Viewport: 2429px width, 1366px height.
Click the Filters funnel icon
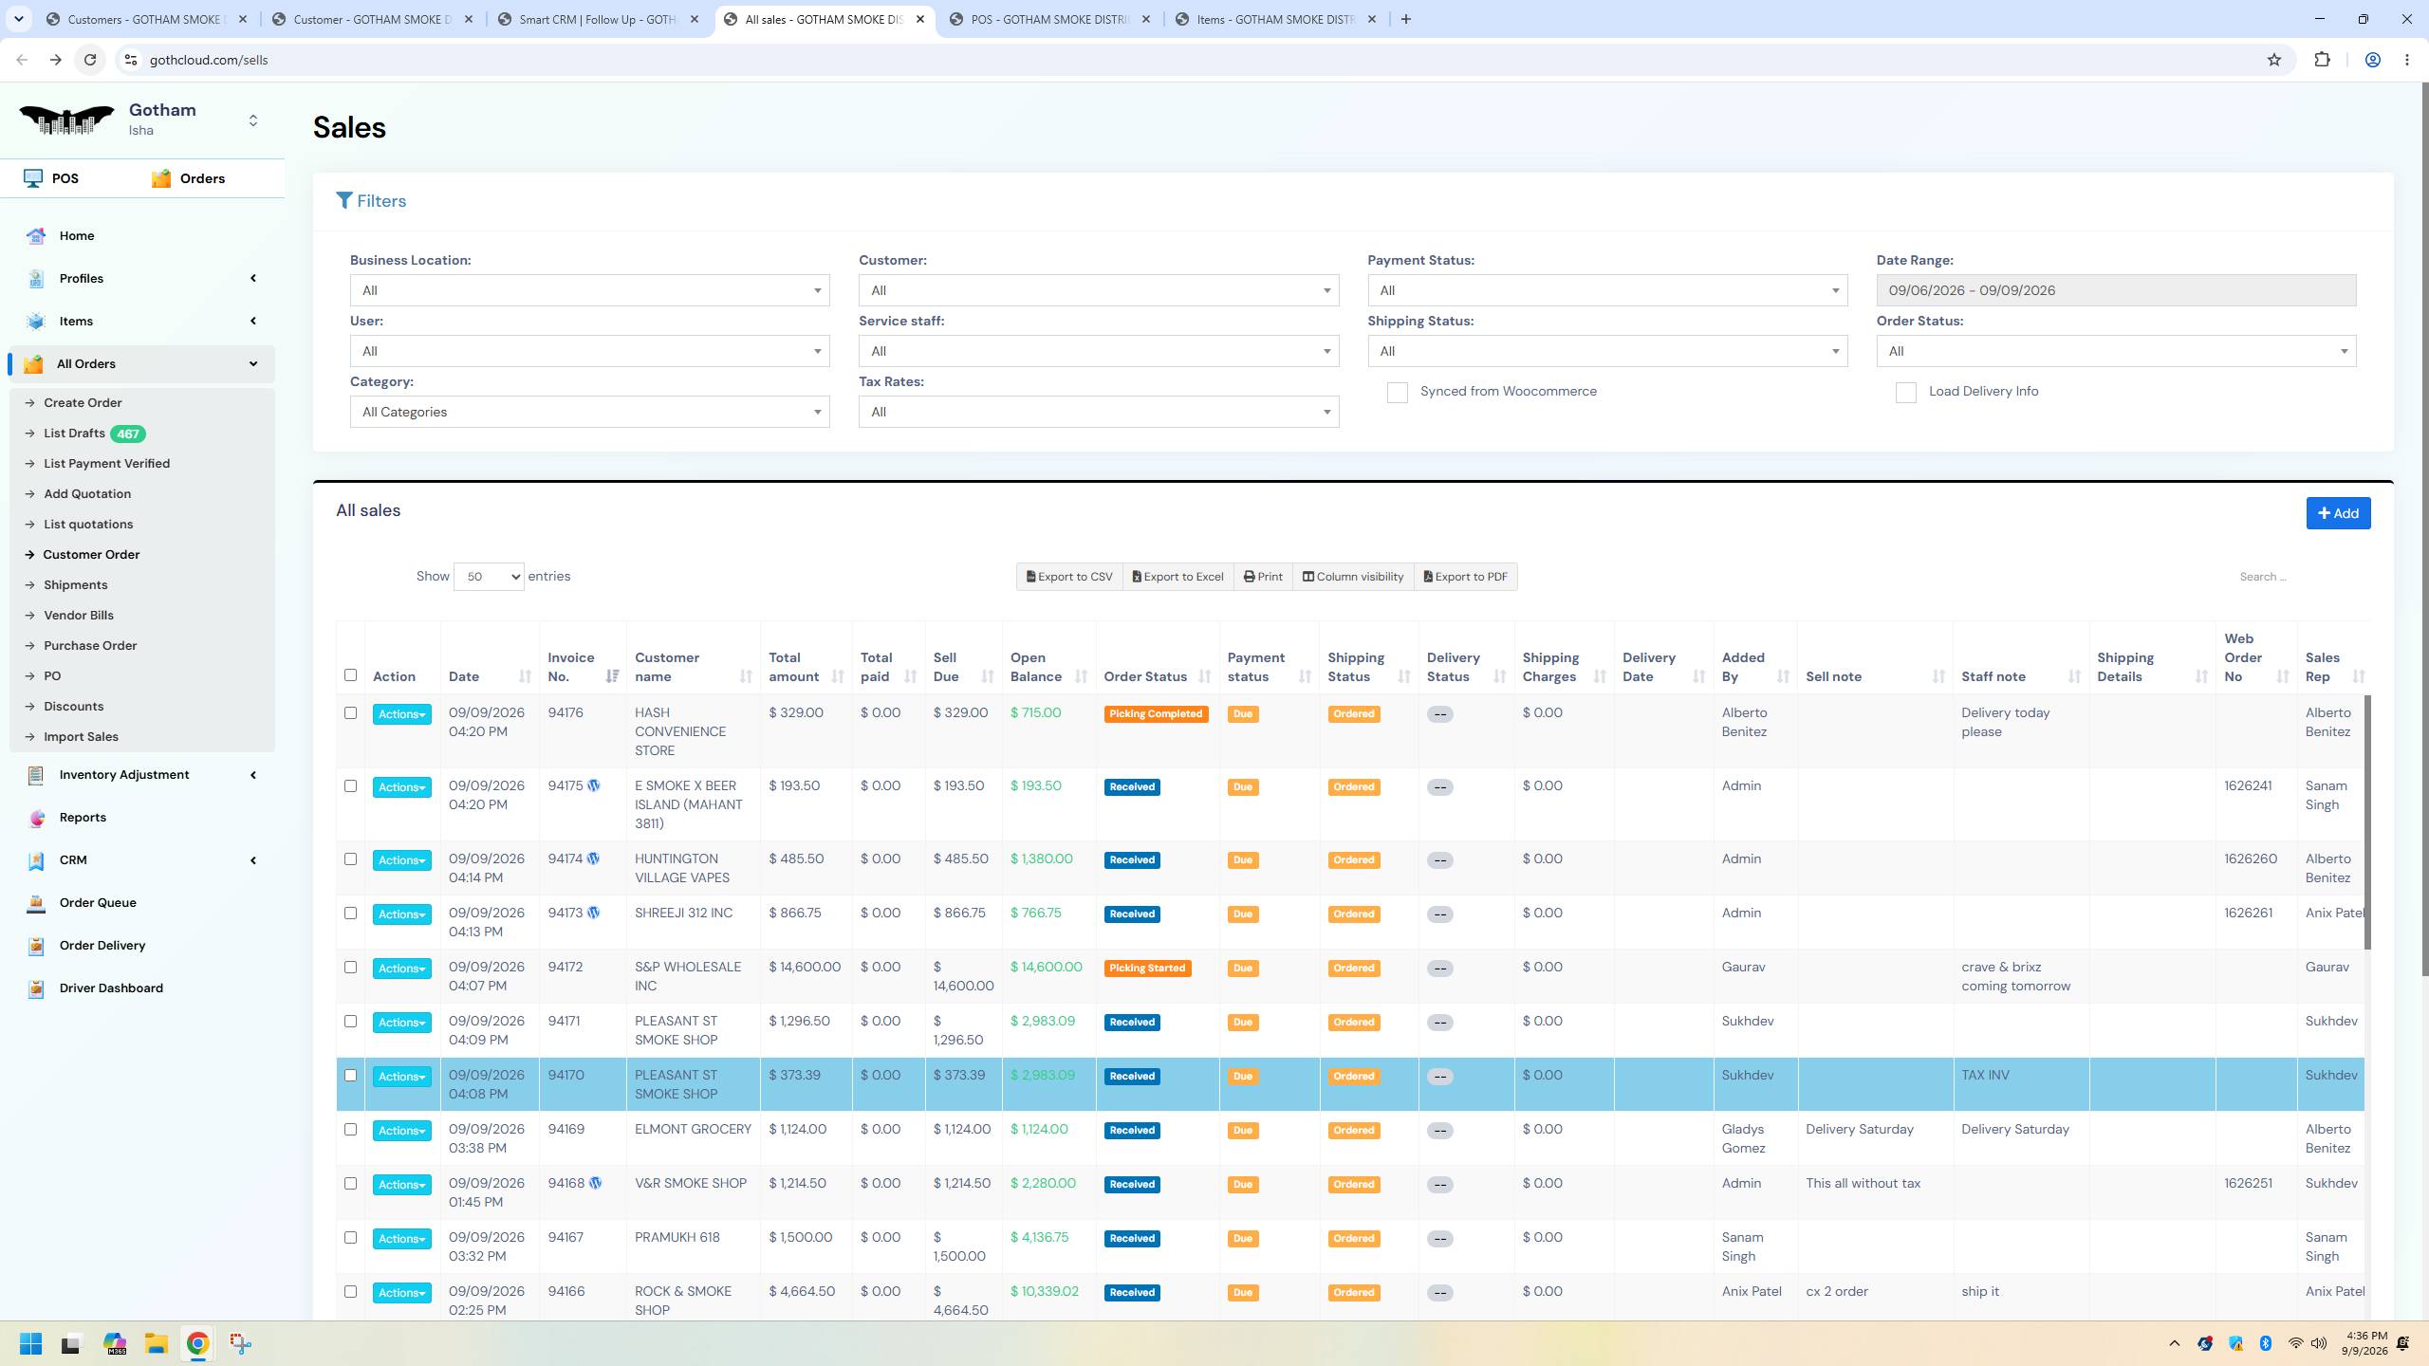(344, 200)
